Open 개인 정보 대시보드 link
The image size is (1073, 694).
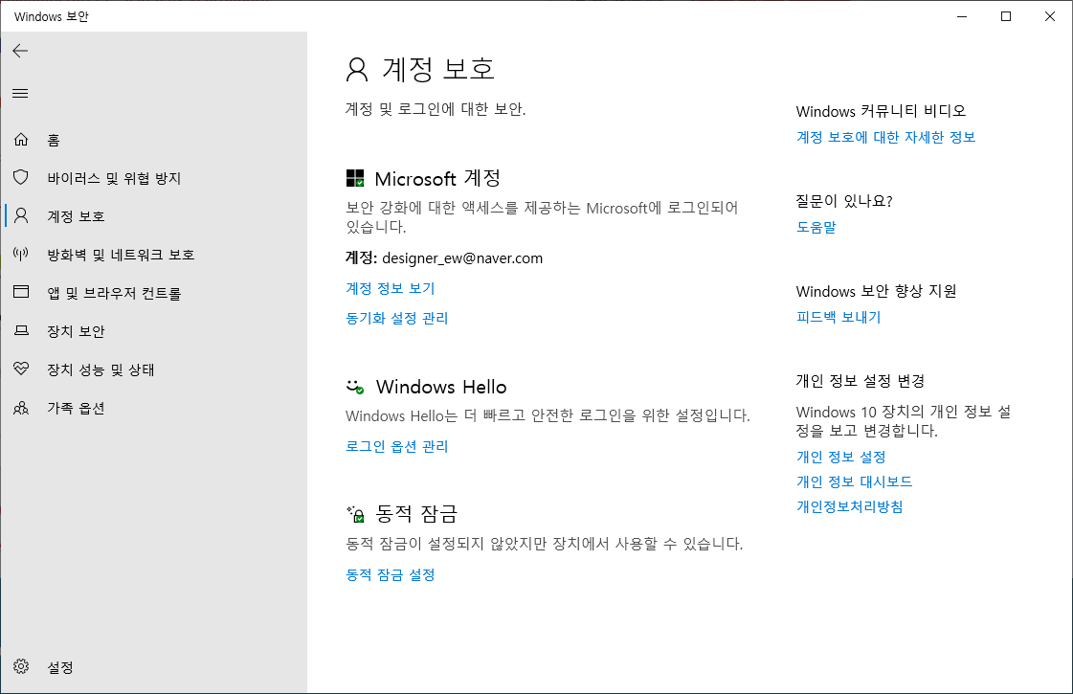click(x=854, y=481)
